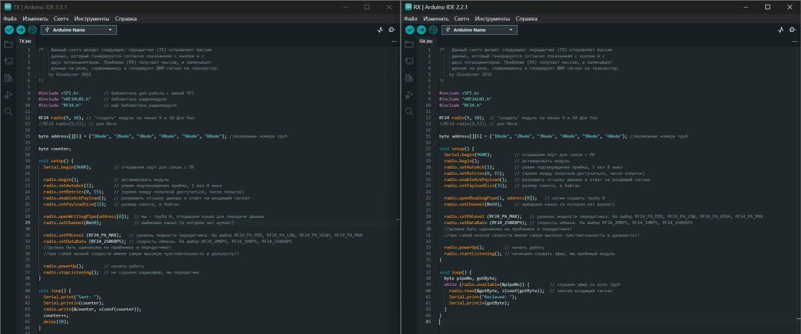801x334 pixels.
Task: Open Library Manager in RX window sidebar
Action: tap(409, 78)
